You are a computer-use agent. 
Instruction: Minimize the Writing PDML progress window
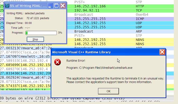pyautogui.click(x=50, y=6)
